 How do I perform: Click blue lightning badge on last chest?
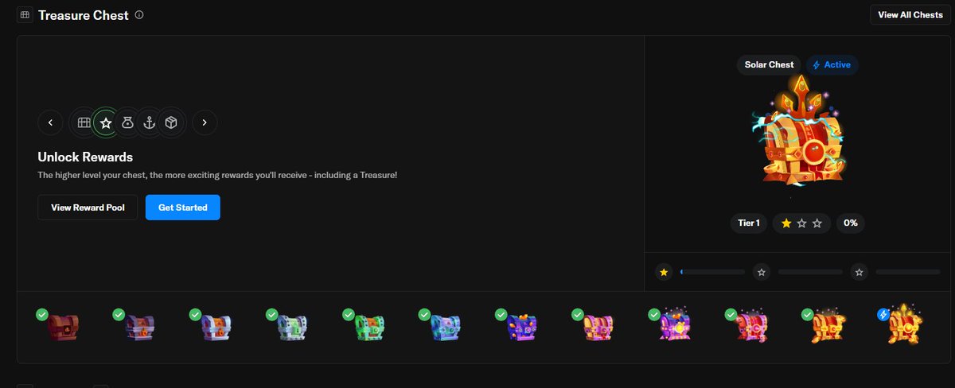[883, 315]
